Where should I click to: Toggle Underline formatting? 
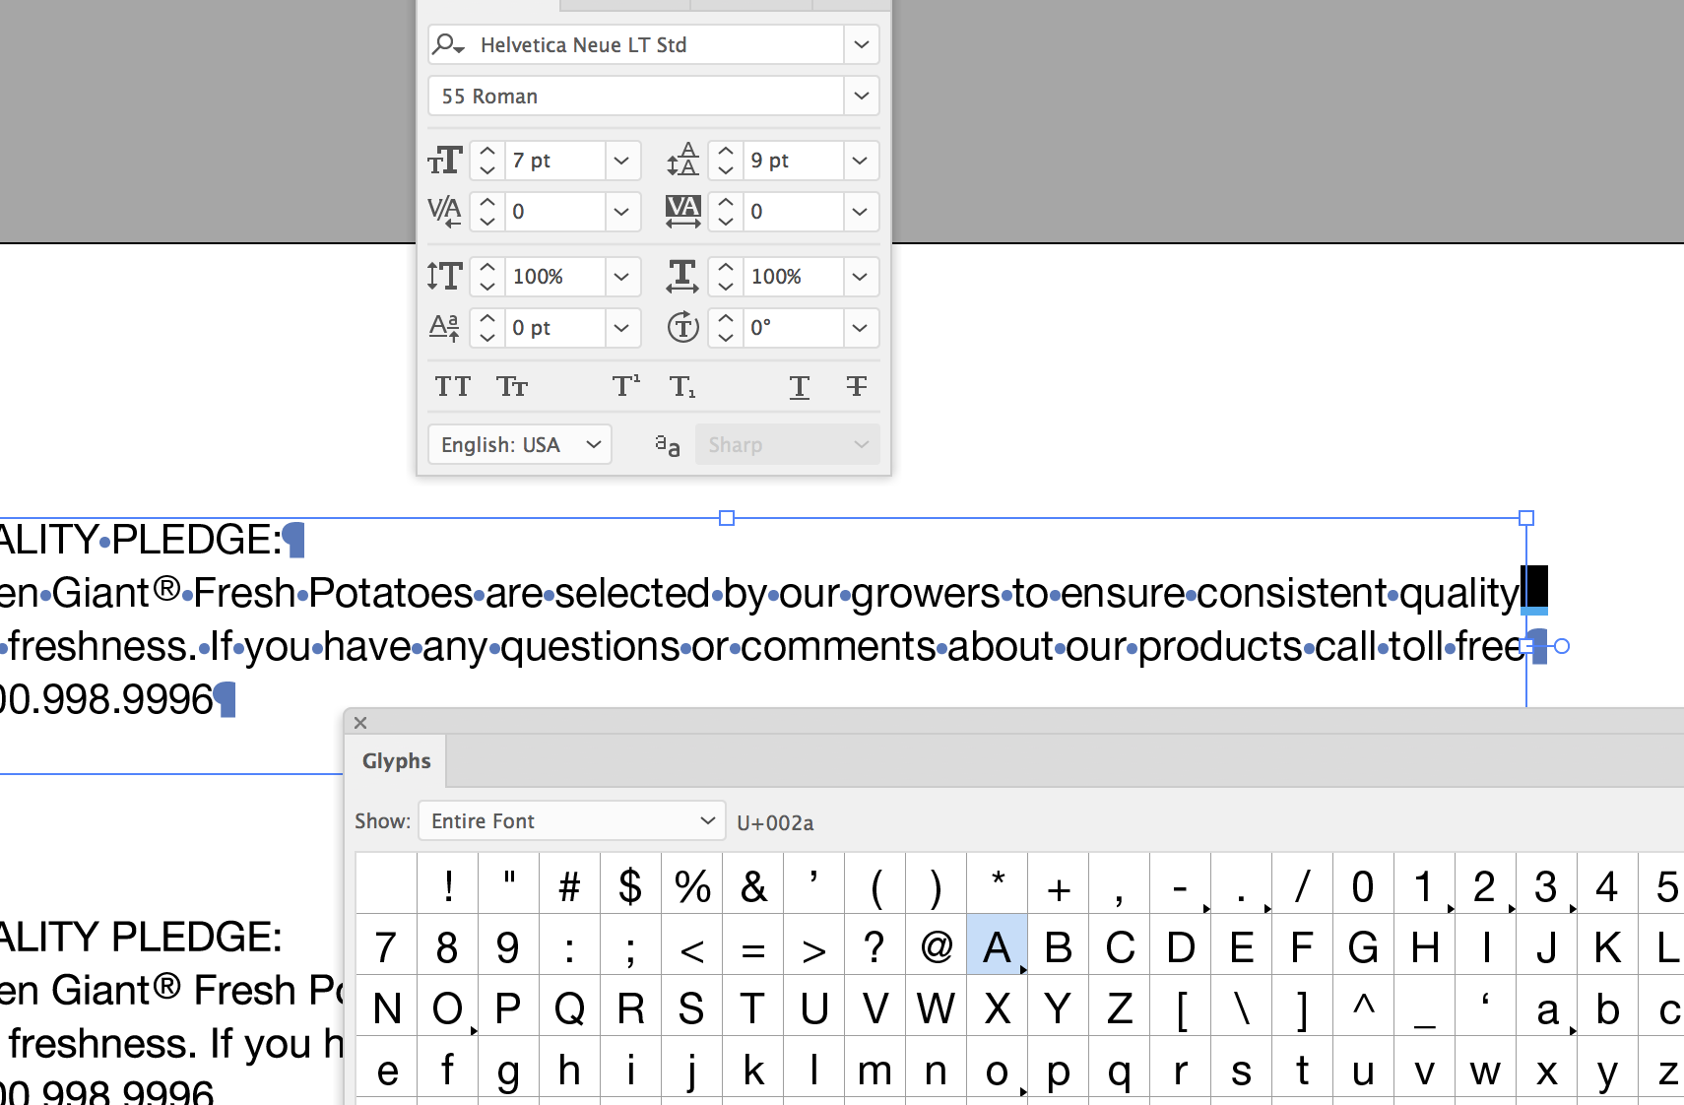point(800,387)
